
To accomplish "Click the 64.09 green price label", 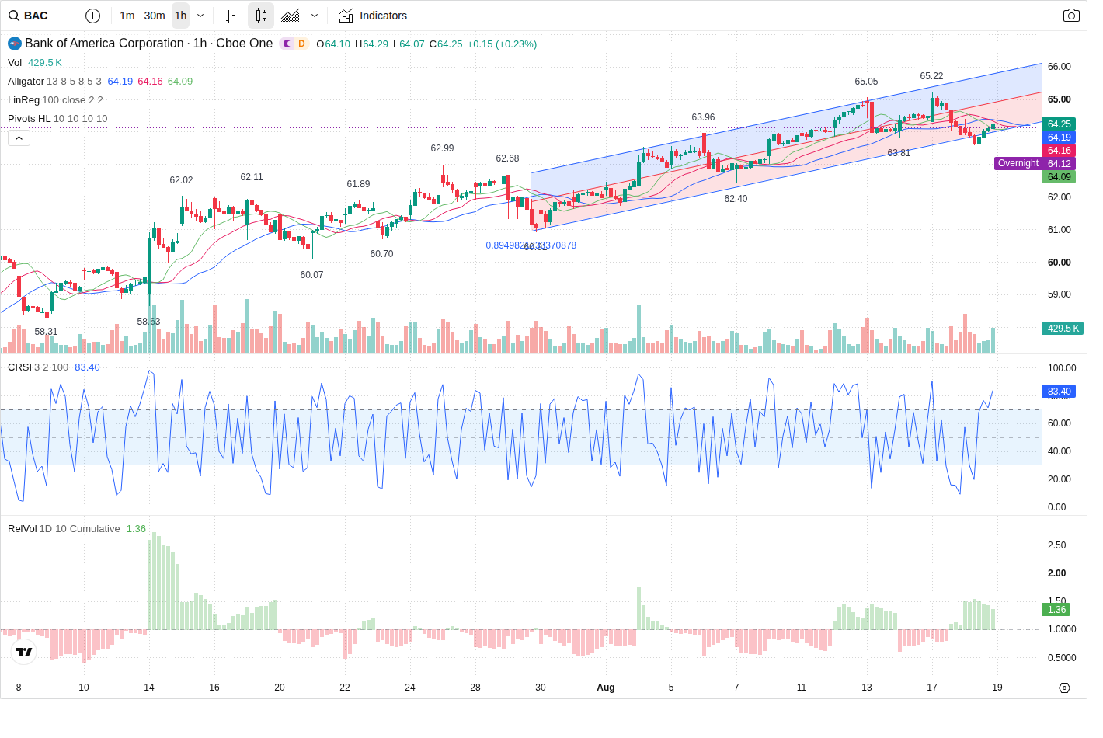I will (1059, 177).
